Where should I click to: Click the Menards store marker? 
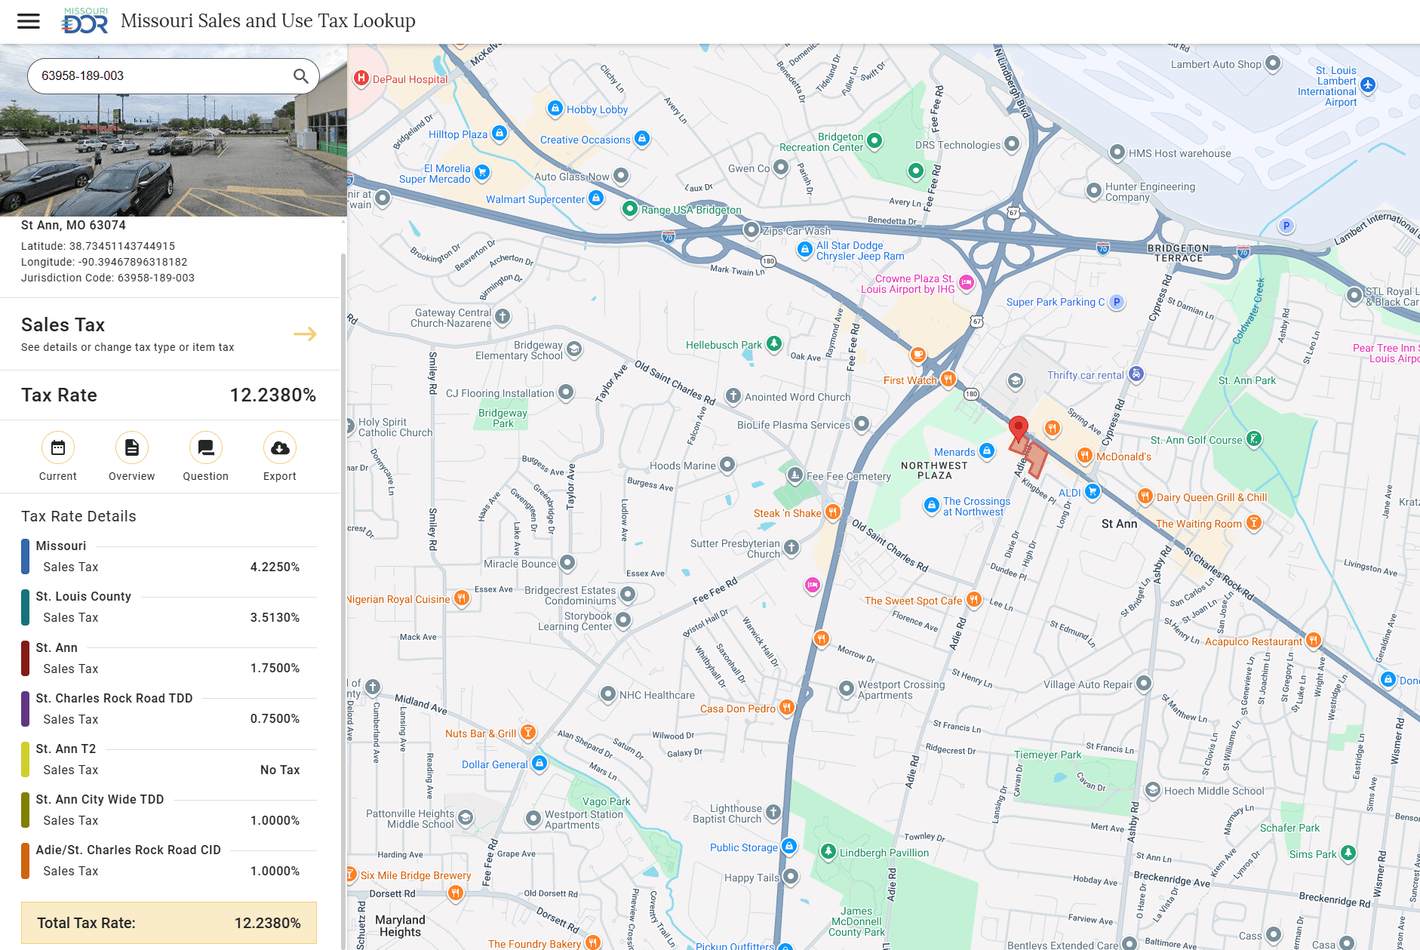coord(987,451)
